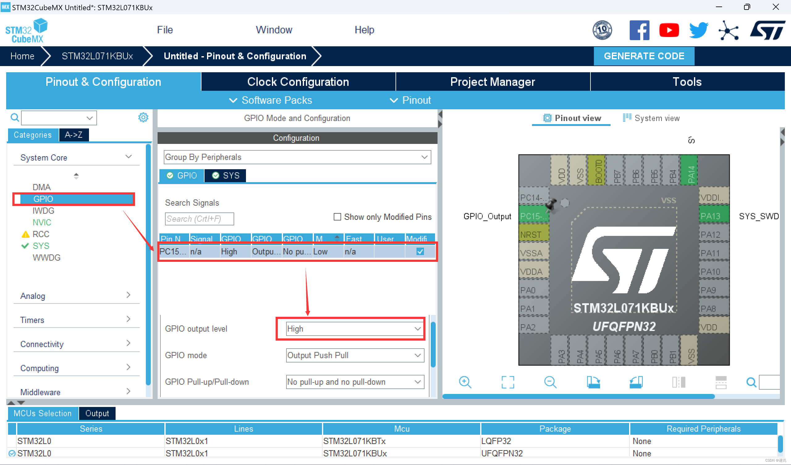Zoom out on the chip pinout
Screen dimensions: 791x465
point(550,382)
